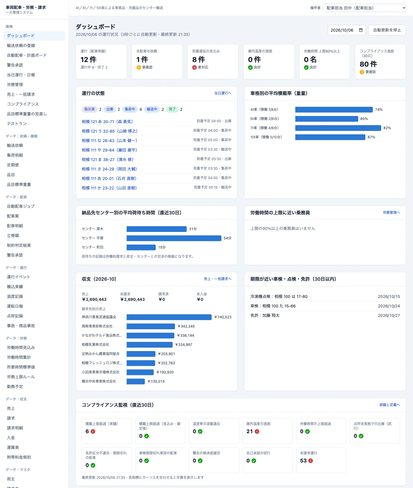Select the 免許:加藤 翔太 expiry row
413x488 pixels.
point(325,315)
